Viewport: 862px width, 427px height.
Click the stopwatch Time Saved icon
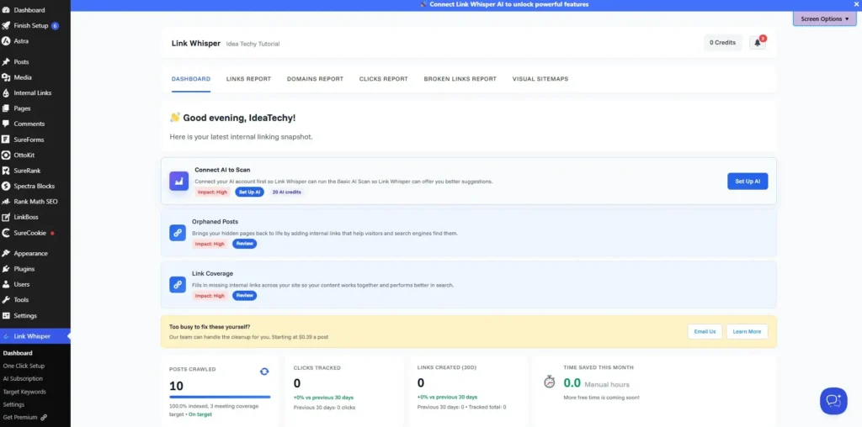(x=549, y=382)
